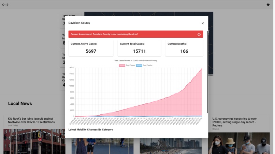Open the Kid Rock's bar lawsuit article

pos(31,120)
